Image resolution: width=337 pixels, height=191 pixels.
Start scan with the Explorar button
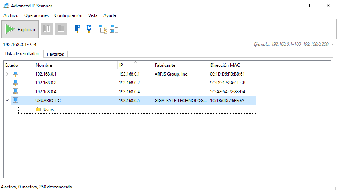20,29
